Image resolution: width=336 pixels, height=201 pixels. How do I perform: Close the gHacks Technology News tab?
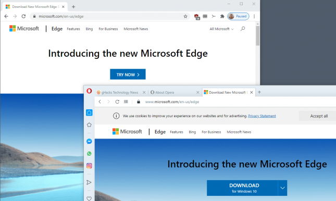[x=144, y=92]
